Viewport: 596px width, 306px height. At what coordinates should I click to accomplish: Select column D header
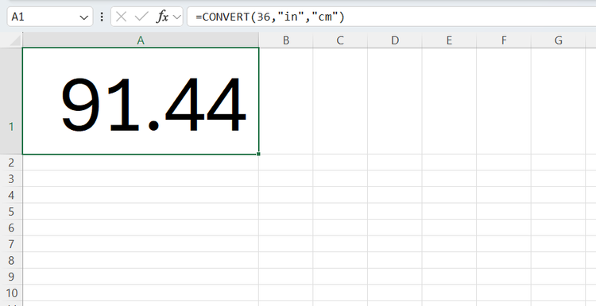coord(395,40)
